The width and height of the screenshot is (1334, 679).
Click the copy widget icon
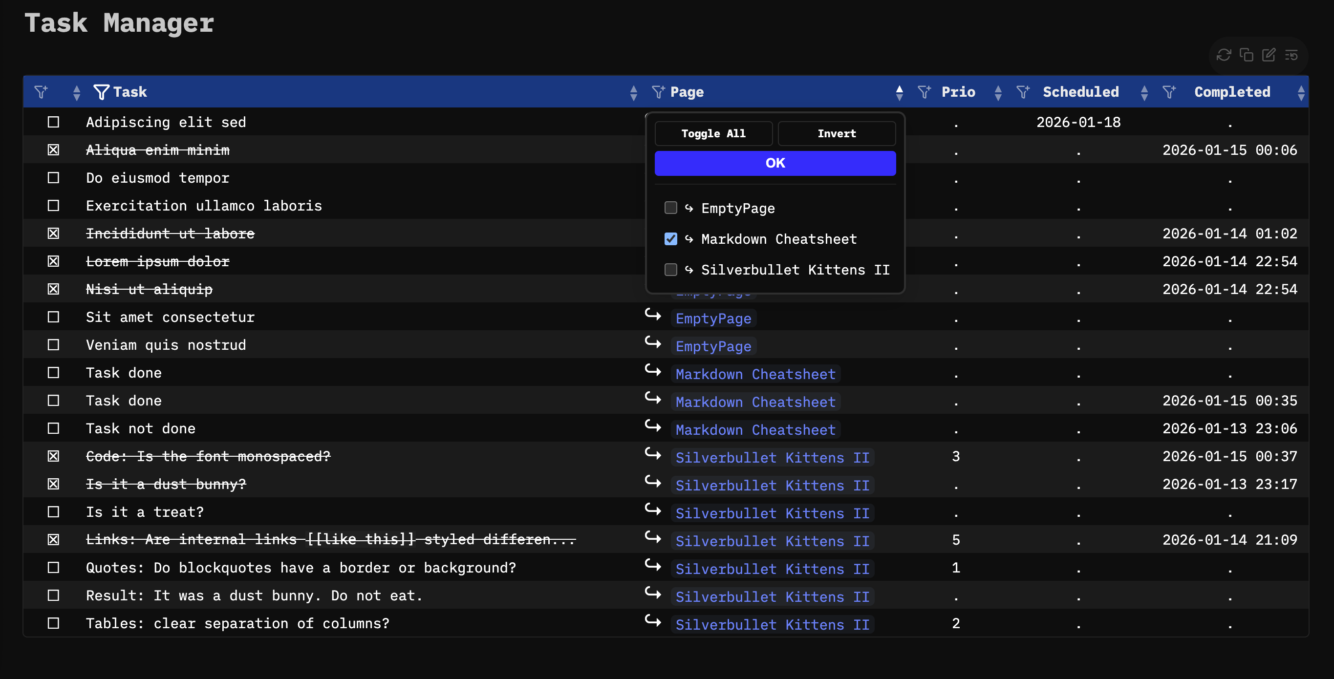point(1246,55)
